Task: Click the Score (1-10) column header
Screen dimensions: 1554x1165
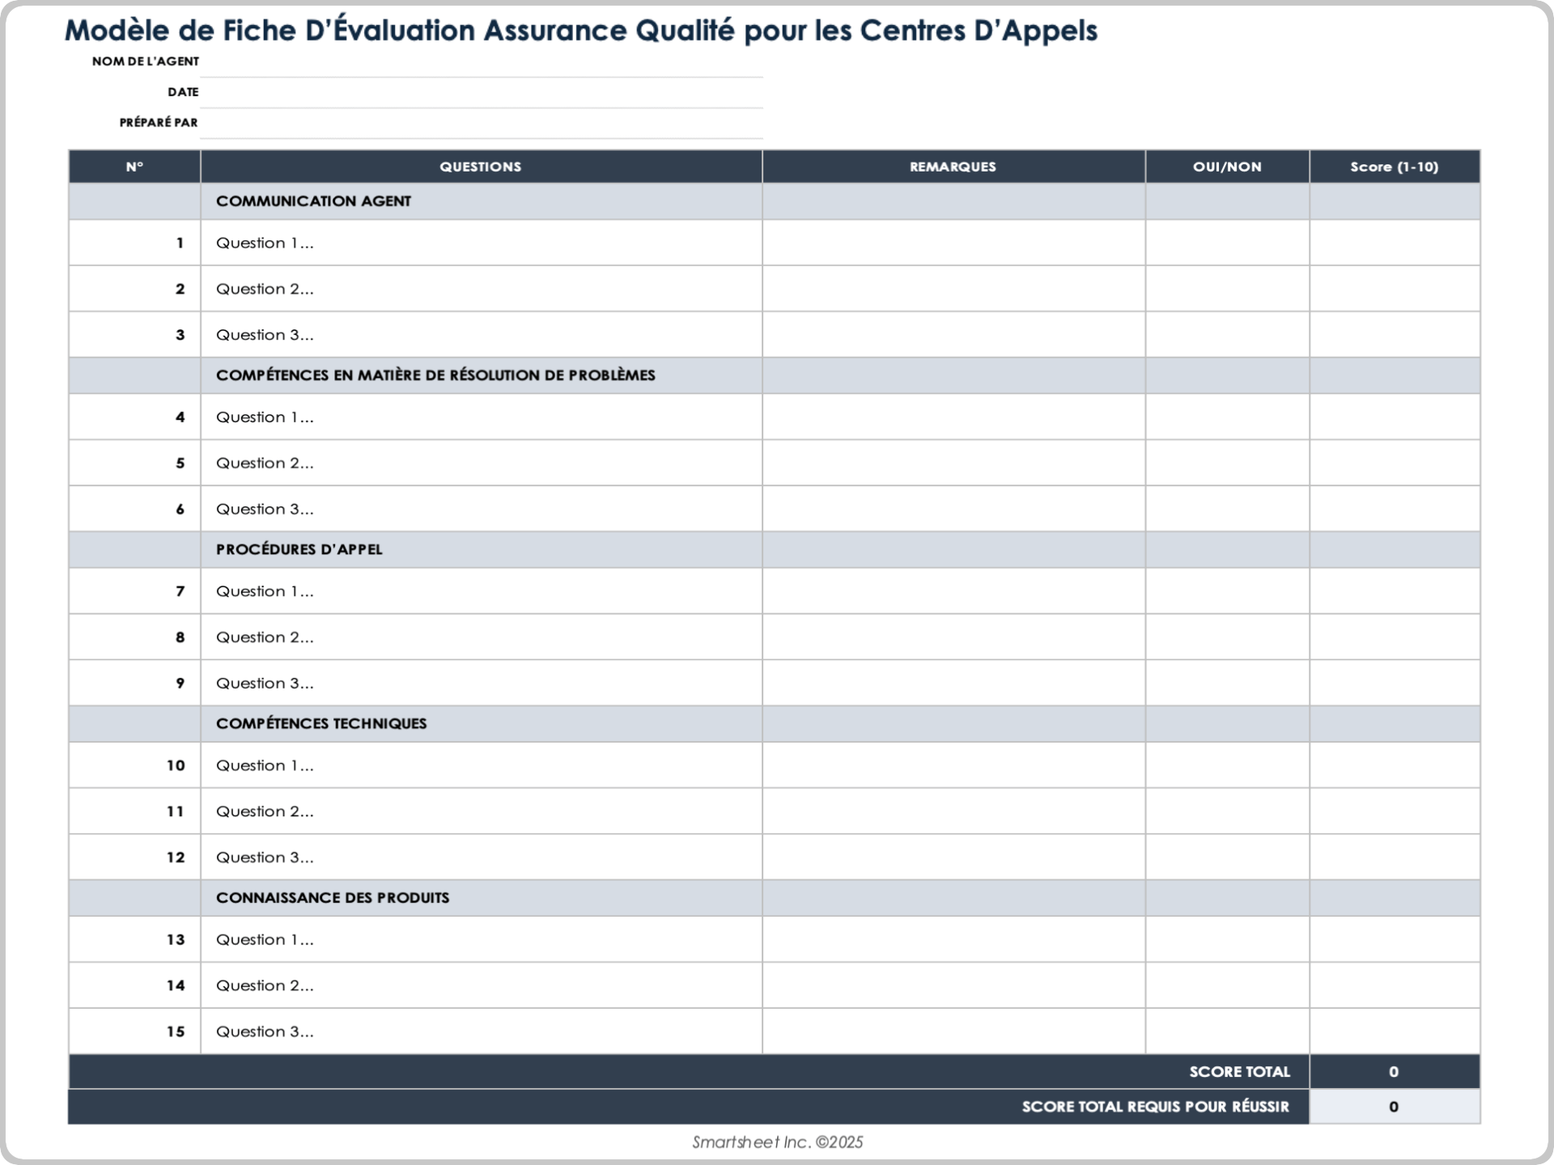Action: tap(1395, 167)
